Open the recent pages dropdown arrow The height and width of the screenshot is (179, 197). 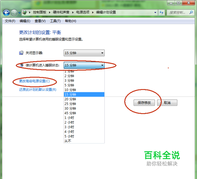pos(19,13)
